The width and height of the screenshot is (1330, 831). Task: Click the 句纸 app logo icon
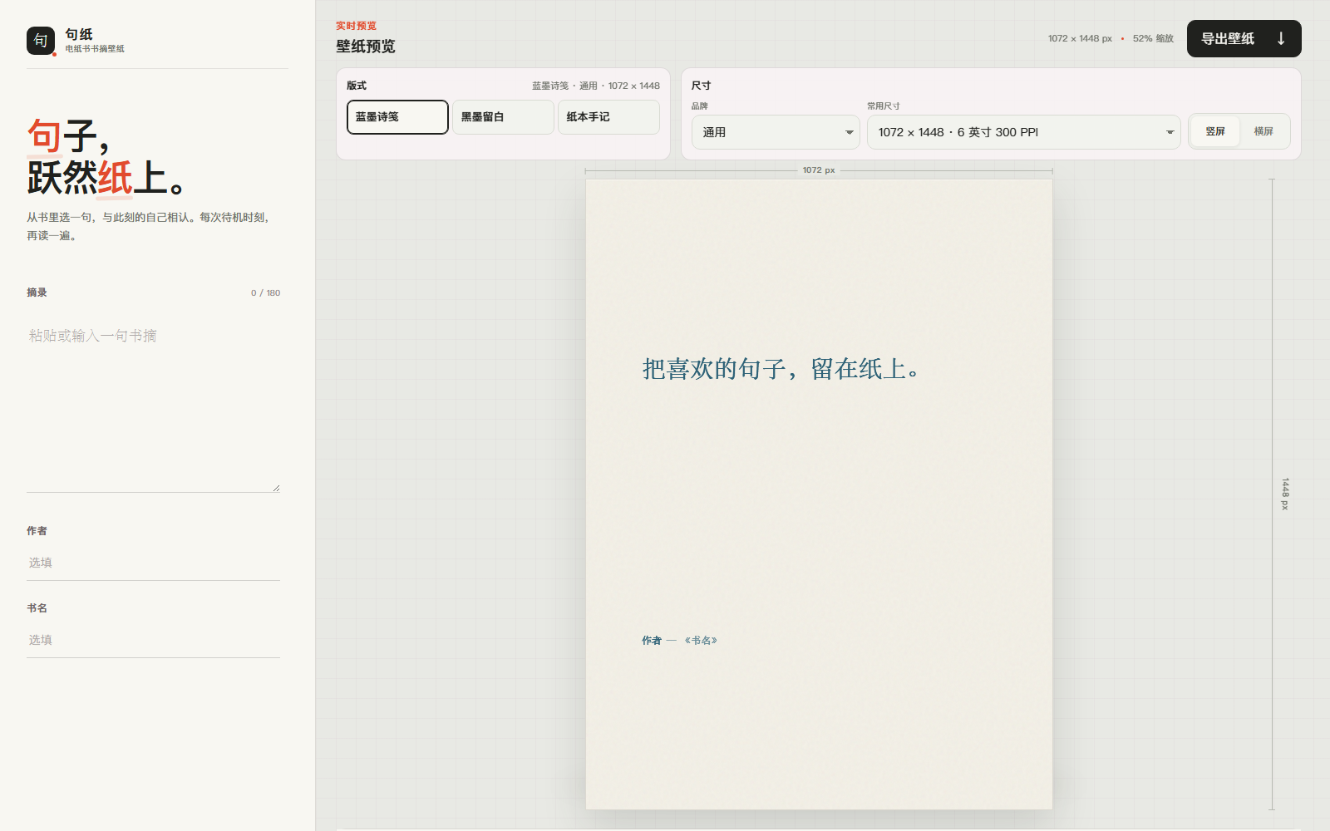(41, 40)
